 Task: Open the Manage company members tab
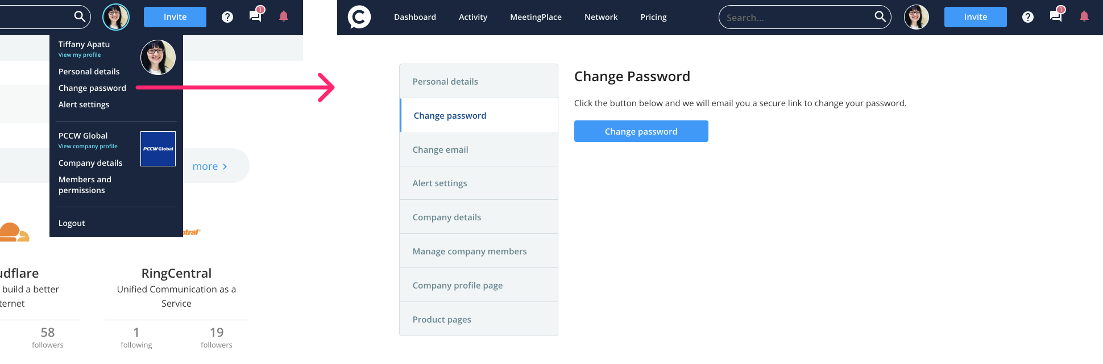(x=470, y=251)
